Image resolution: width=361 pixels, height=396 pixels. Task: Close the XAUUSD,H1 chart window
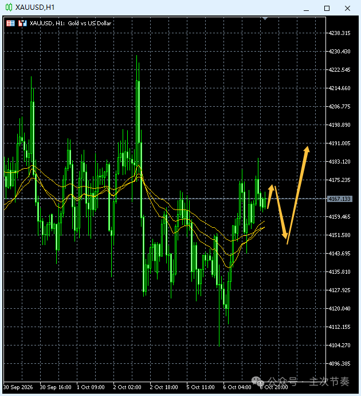pos(347,9)
